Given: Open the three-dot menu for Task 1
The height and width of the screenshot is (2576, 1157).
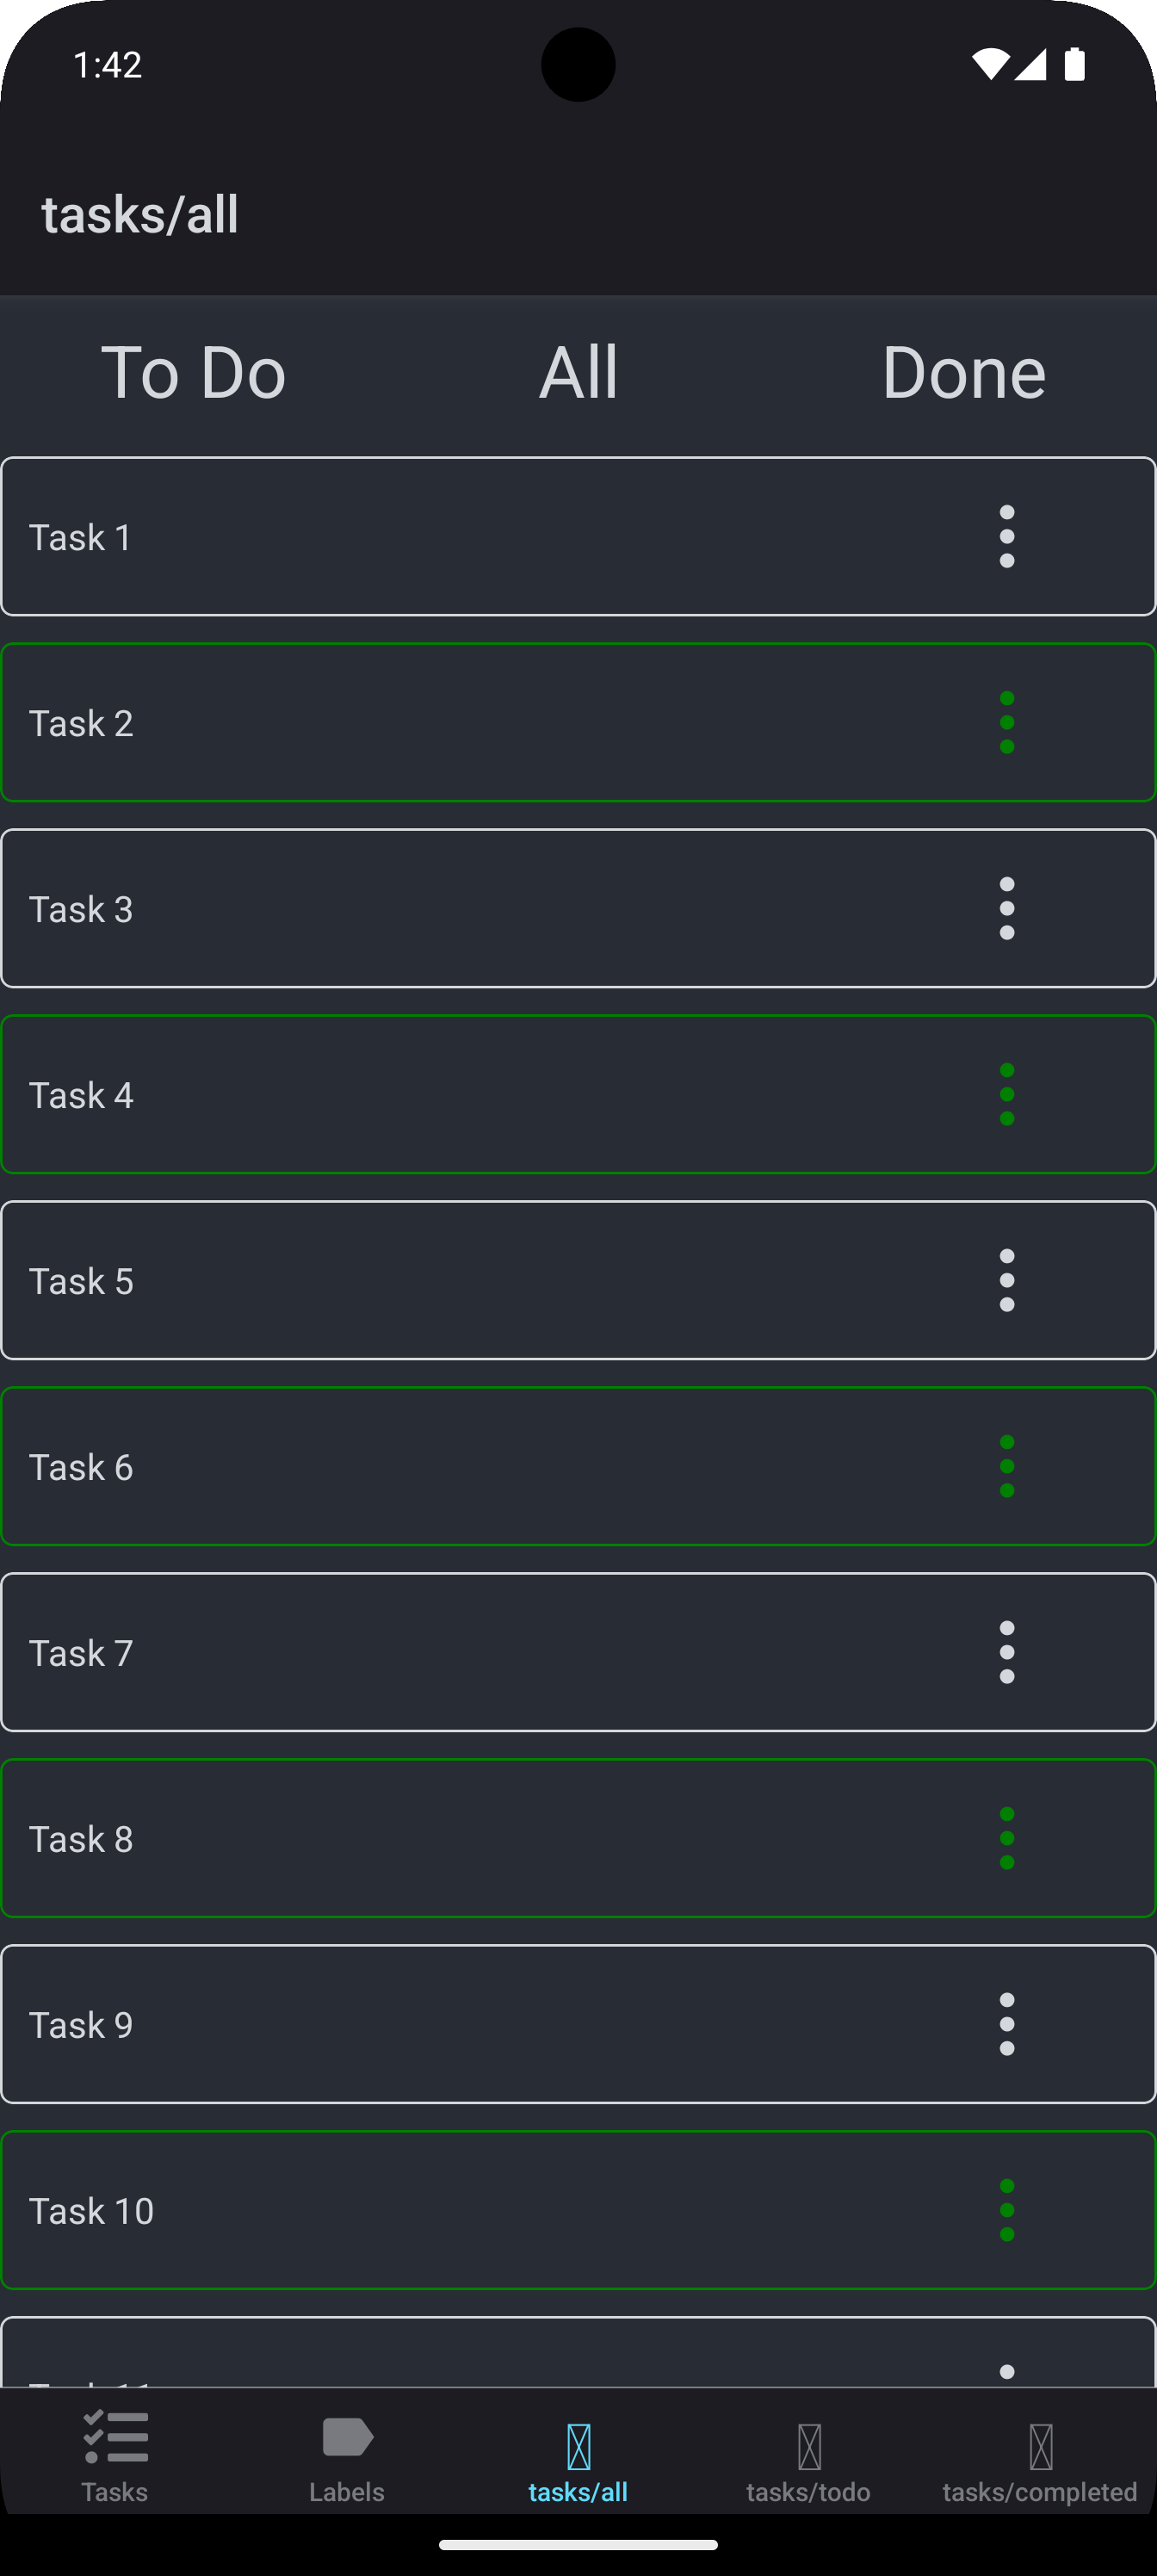Looking at the screenshot, I should tap(1006, 536).
